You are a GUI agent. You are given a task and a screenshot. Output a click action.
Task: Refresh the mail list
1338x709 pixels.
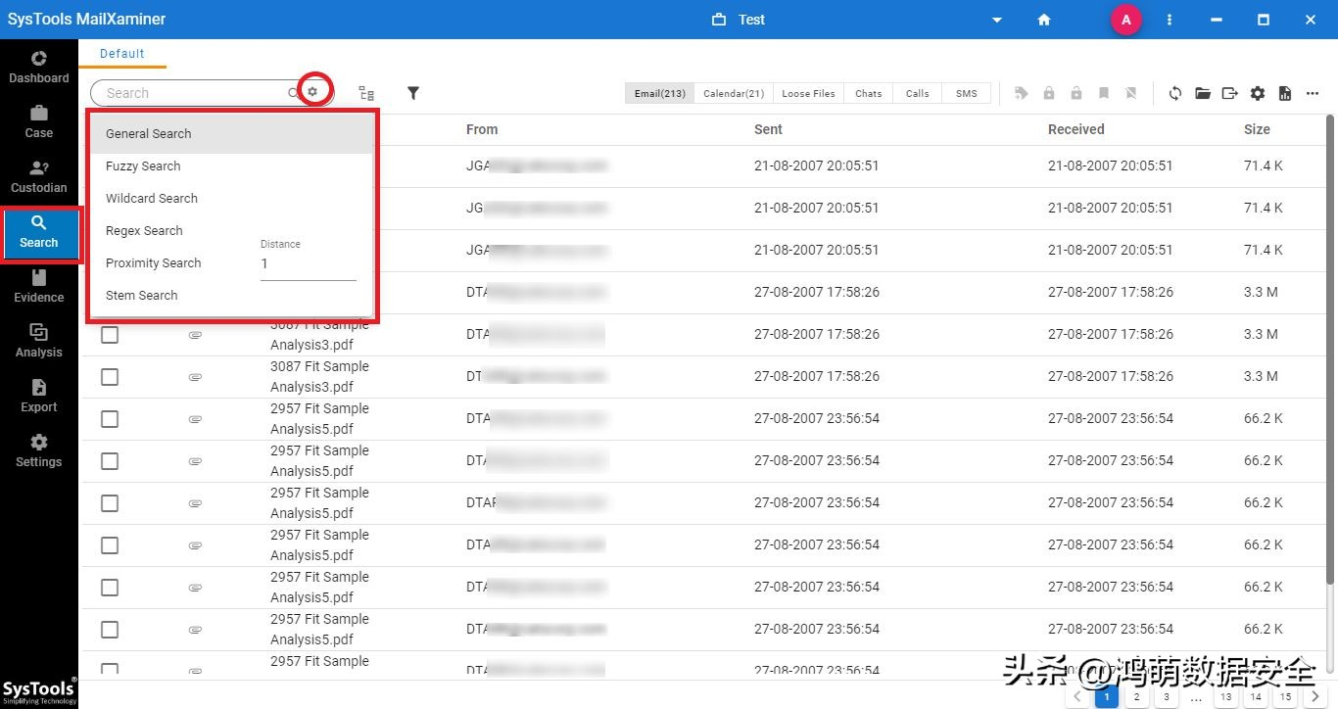(1175, 93)
